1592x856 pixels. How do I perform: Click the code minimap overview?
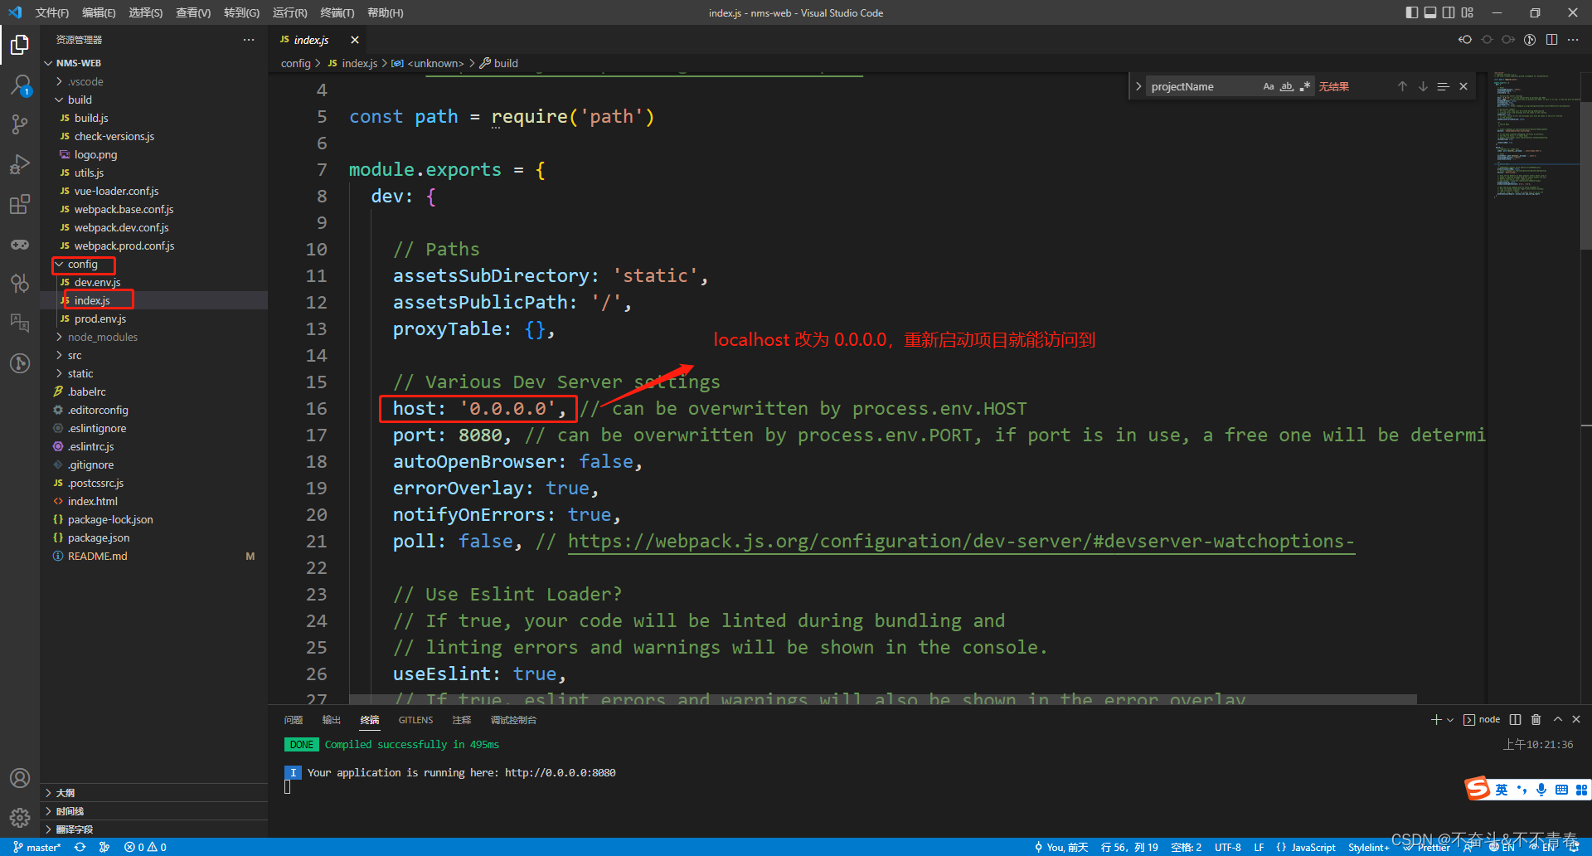(1534, 137)
